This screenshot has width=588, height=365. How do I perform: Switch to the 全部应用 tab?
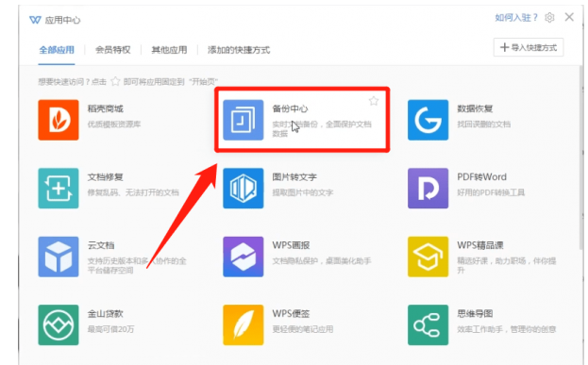click(x=57, y=50)
